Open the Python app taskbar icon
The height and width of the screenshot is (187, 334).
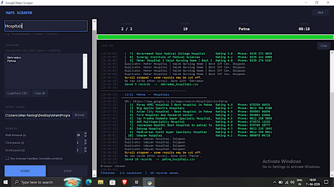click(x=149, y=182)
